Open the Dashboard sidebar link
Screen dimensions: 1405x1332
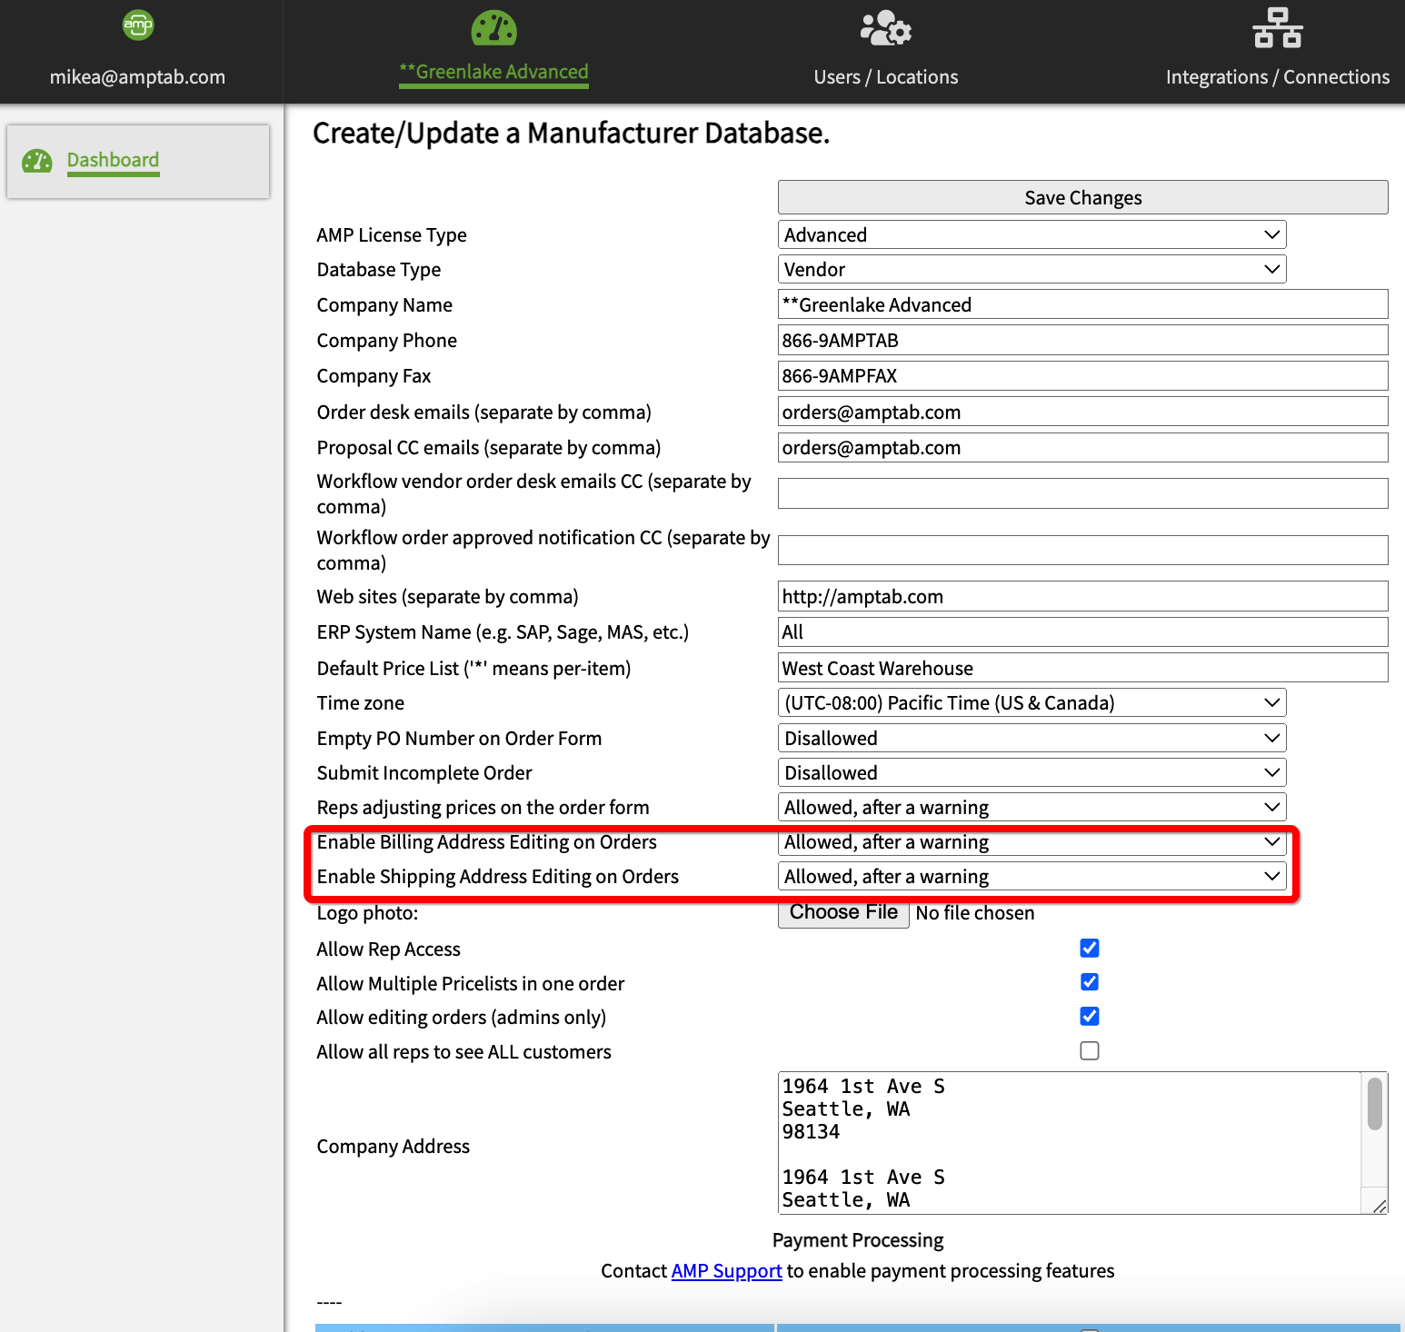point(113,160)
